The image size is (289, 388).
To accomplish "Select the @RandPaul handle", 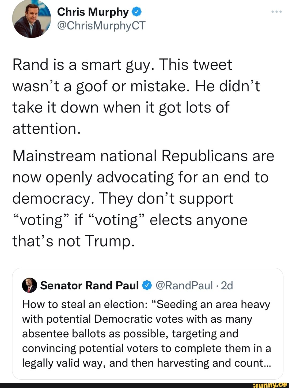I will tap(184, 286).
